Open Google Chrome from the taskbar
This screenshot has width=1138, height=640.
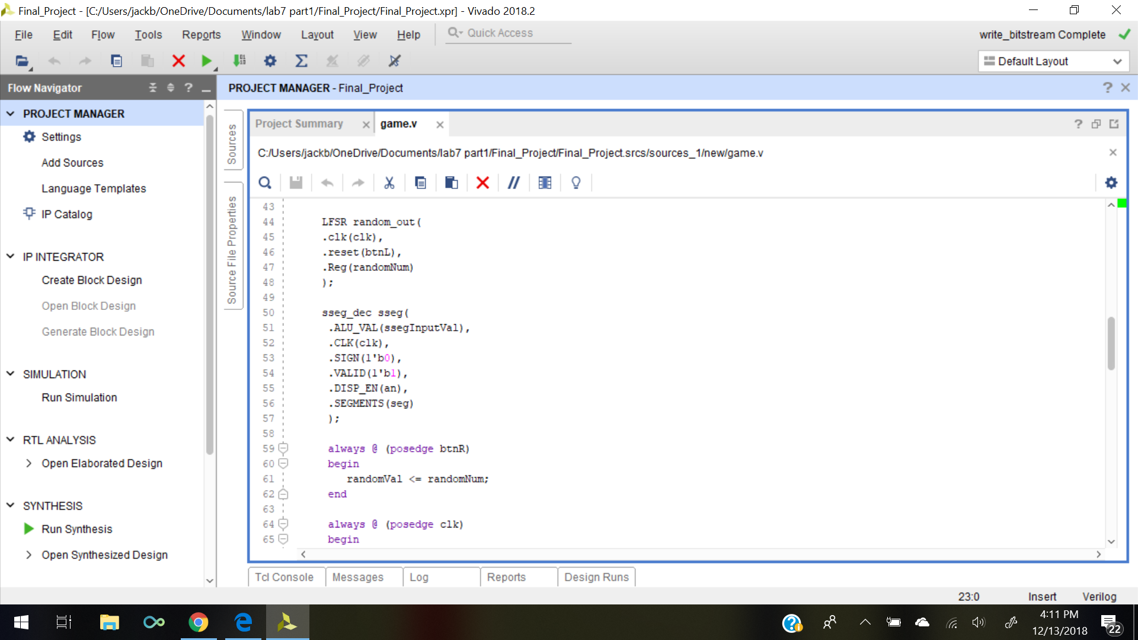198,622
